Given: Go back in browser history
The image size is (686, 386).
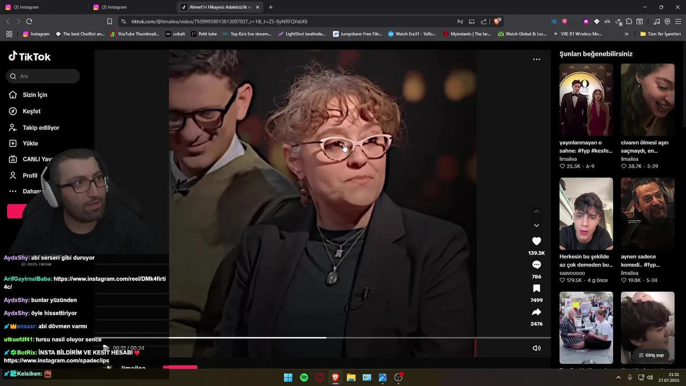Looking at the screenshot, I should click(x=8, y=21).
